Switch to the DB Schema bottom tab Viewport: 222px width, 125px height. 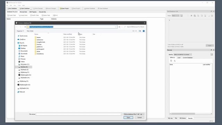183,118
